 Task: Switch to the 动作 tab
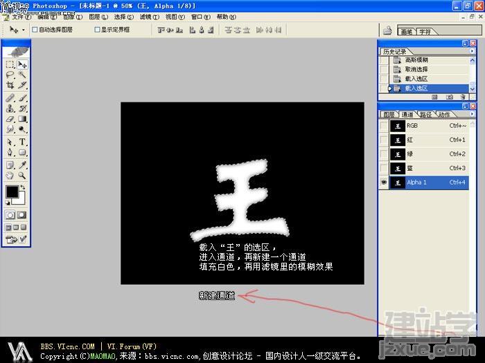click(444, 115)
